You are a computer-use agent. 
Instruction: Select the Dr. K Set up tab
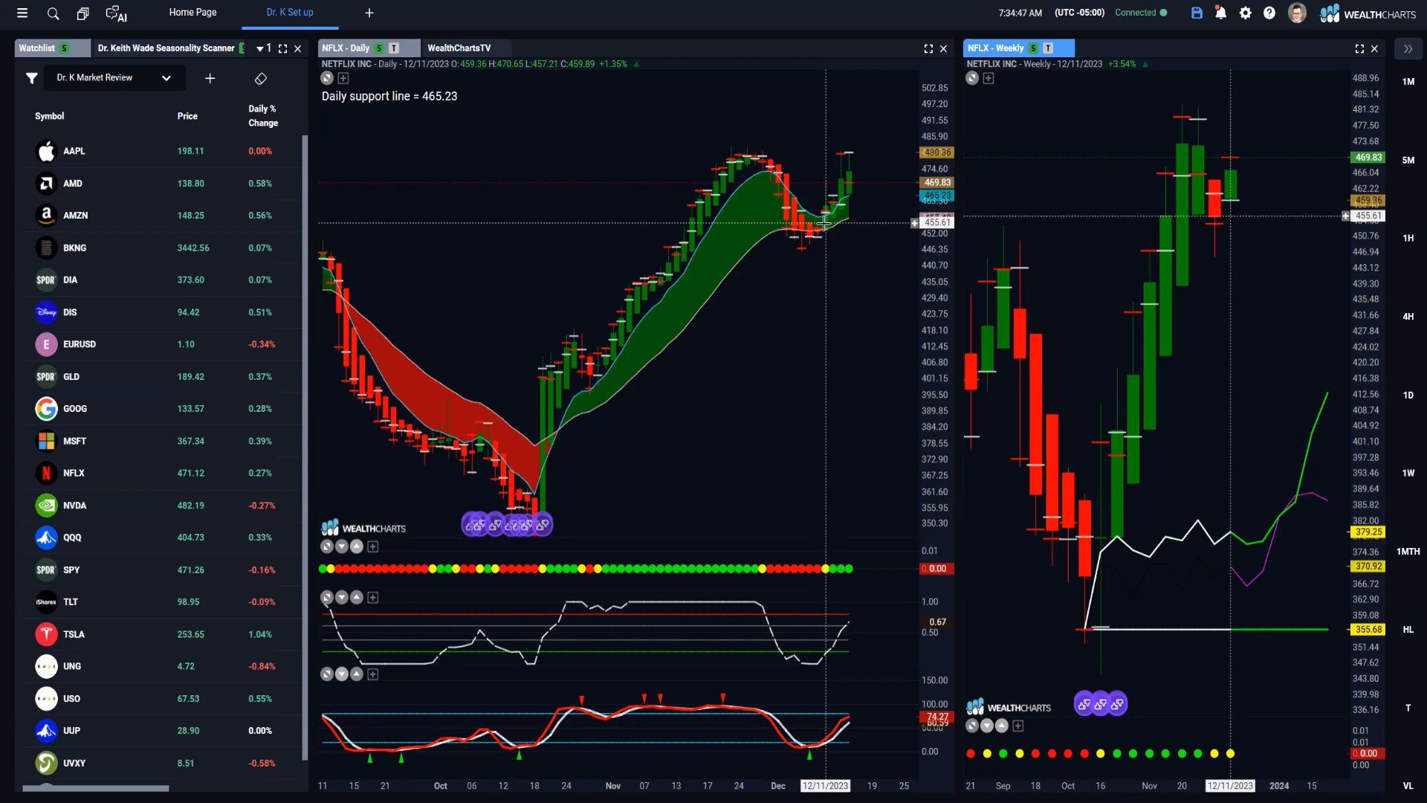tap(290, 13)
